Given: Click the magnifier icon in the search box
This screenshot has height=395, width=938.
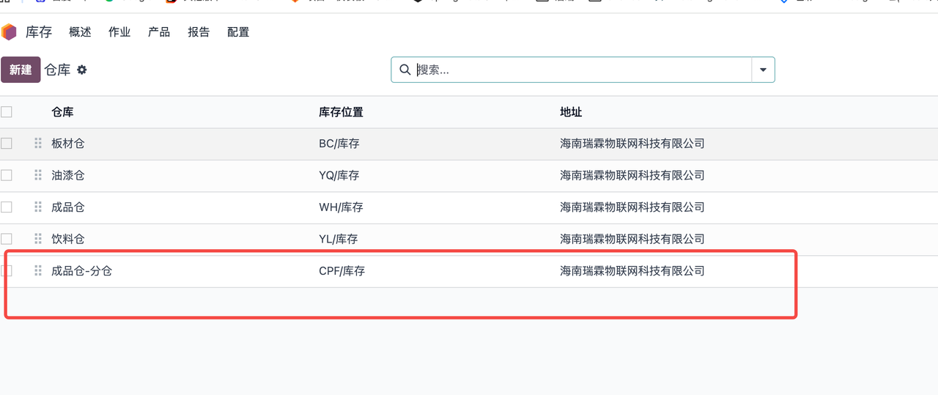Looking at the screenshot, I should point(405,70).
